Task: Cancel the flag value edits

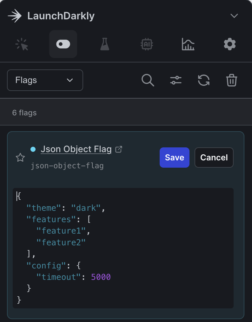Action: pyautogui.click(x=214, y=158)
